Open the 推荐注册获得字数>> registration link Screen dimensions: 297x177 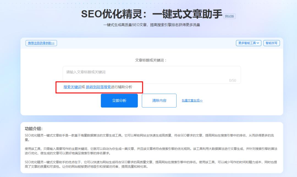click(41, 43)
